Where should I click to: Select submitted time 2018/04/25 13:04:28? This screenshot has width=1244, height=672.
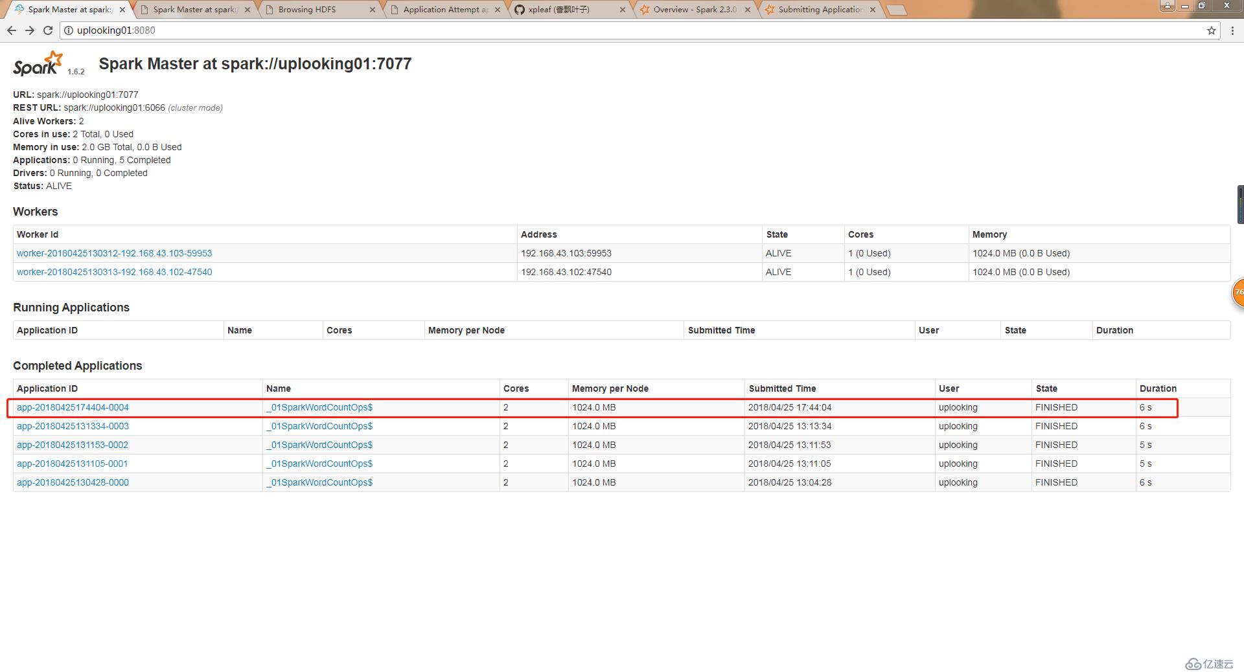click(x=790, y=482)
